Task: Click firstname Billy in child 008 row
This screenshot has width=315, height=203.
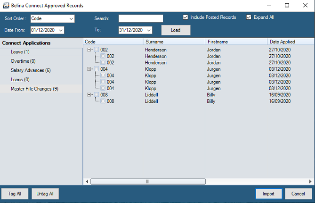Action: tap(211, 101)
